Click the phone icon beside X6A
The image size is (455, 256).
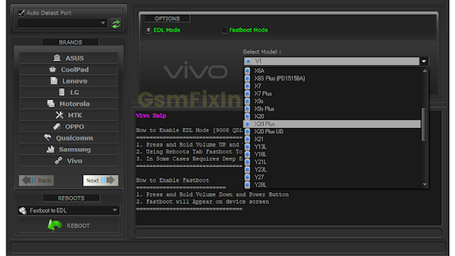(247, 71)
